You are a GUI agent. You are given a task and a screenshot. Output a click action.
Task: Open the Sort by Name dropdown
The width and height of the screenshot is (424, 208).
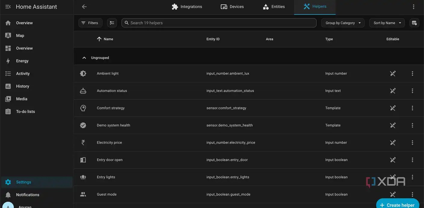tap(387, 23)
